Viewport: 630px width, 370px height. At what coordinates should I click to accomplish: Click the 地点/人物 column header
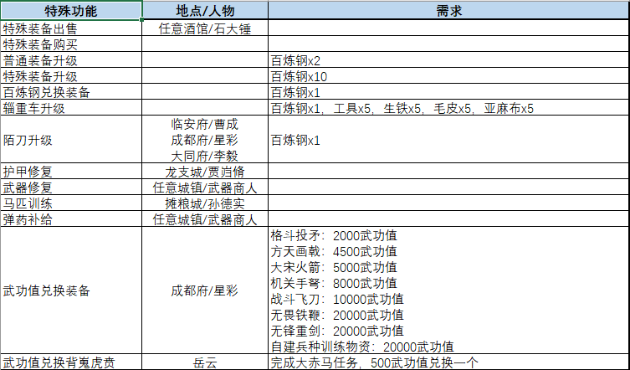click(x=204, y=11)
